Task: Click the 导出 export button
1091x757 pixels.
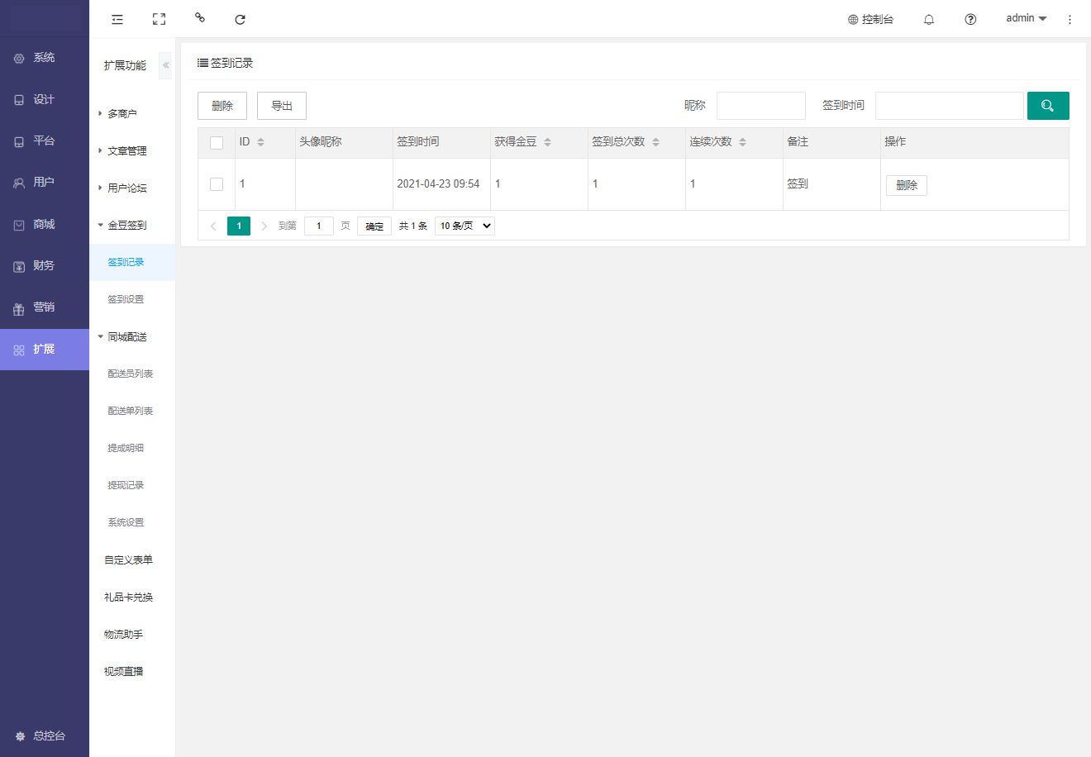Action: [282, 106]
